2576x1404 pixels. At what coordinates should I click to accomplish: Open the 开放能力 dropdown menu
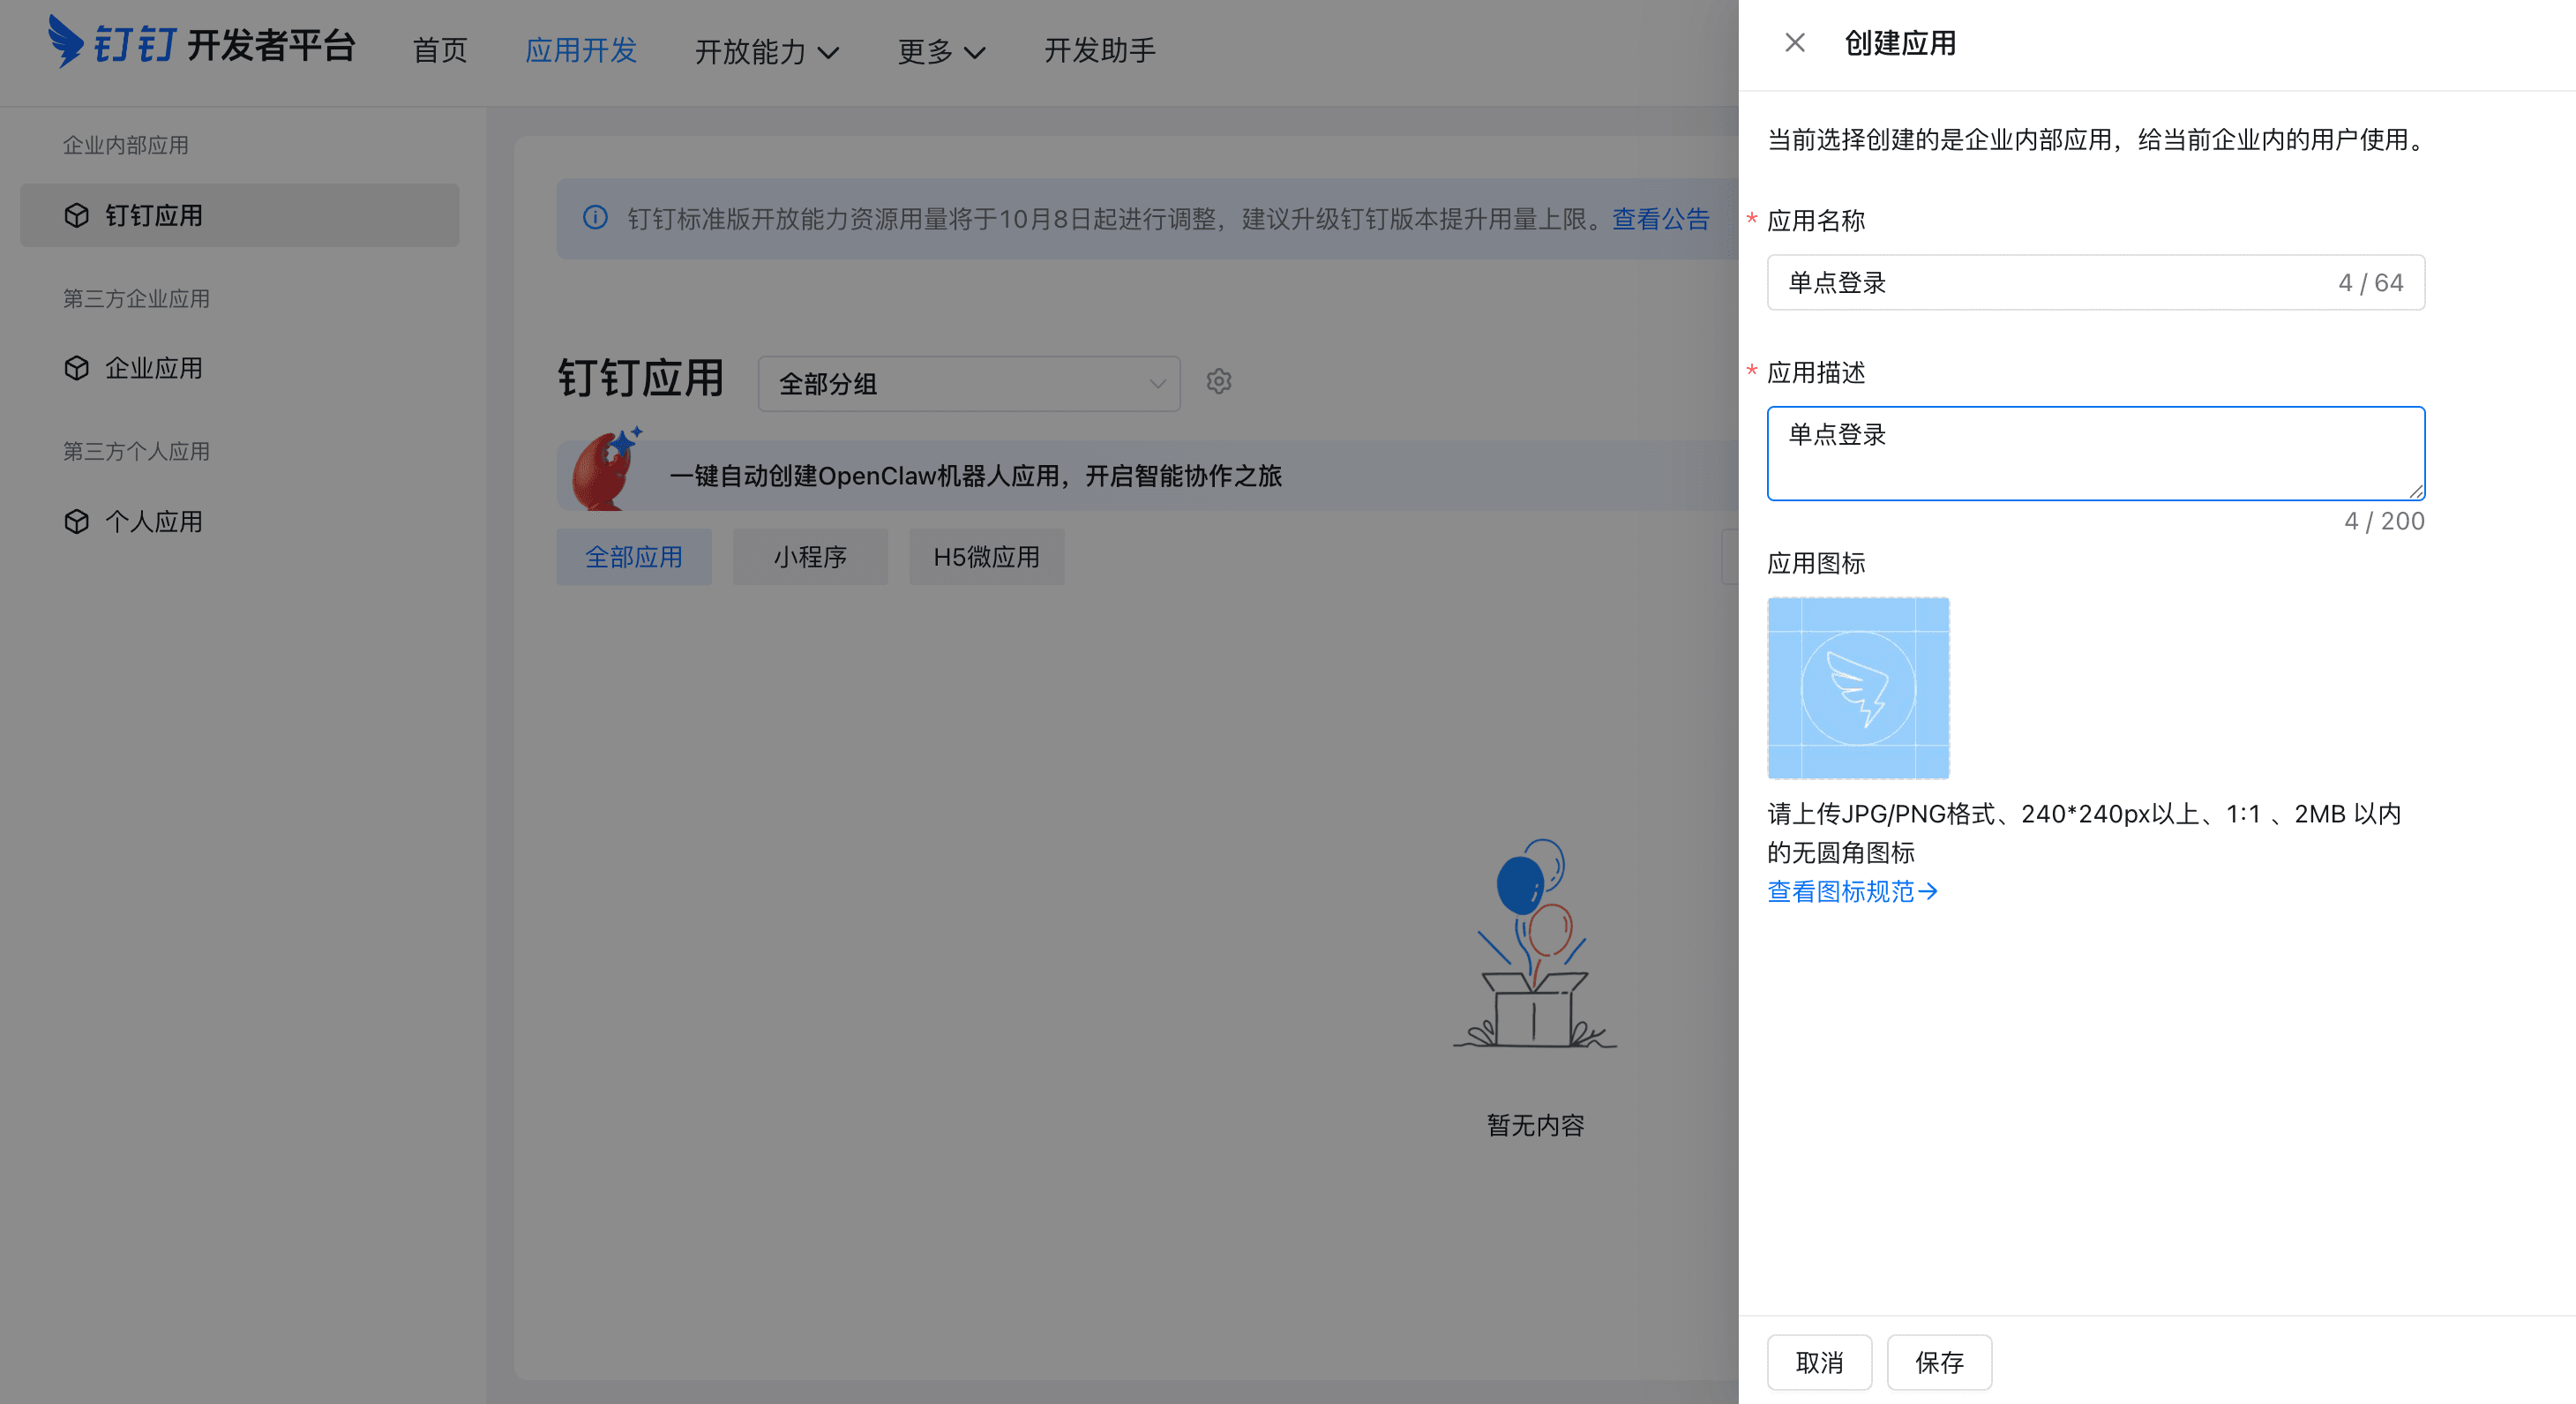click(766, 51)
